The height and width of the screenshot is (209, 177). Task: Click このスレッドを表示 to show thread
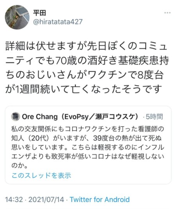coord(41,175)
